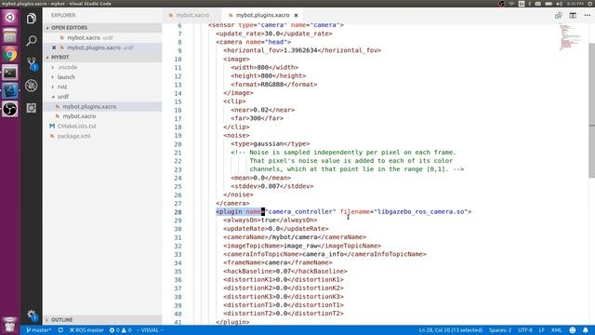Screen dimensions: 595x335
Task: Click the VISUAL vim mode indicator
Action: point(150,330)
